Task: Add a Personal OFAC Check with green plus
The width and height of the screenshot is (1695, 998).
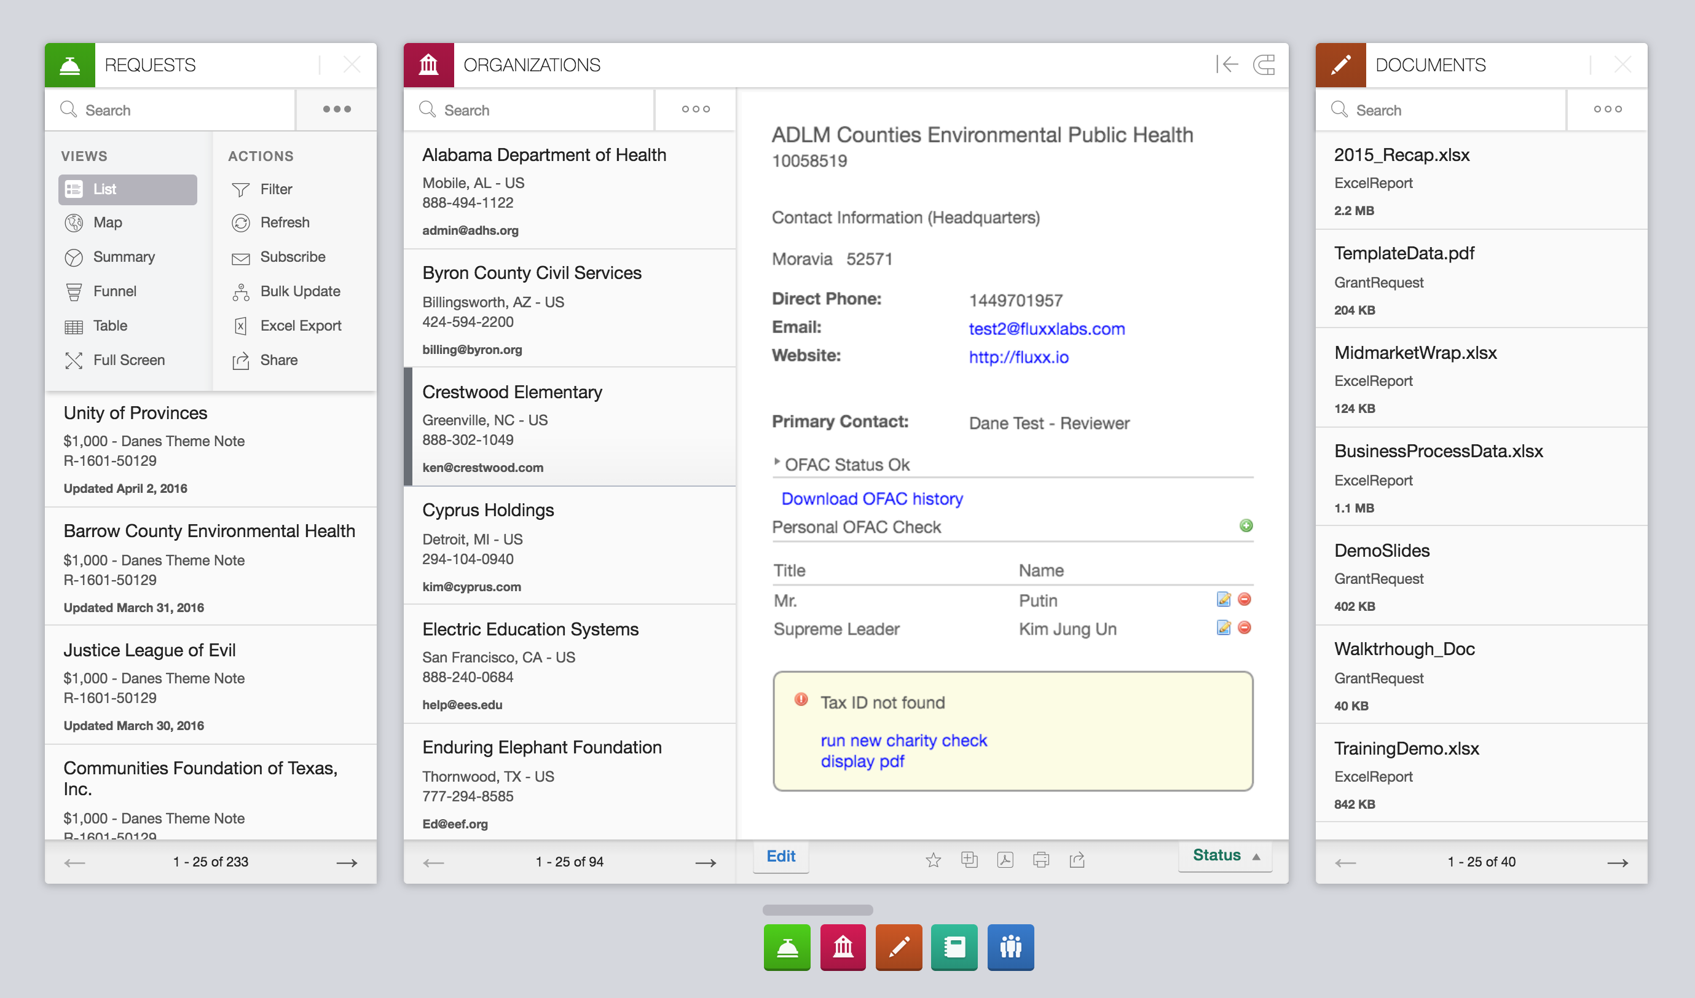Action: point(1246,526)
